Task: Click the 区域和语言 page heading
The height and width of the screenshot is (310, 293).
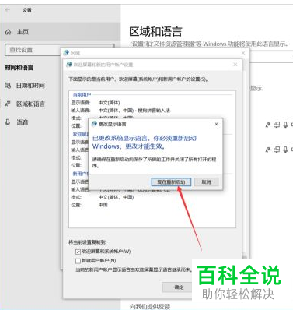Action: tap(155, 32)
